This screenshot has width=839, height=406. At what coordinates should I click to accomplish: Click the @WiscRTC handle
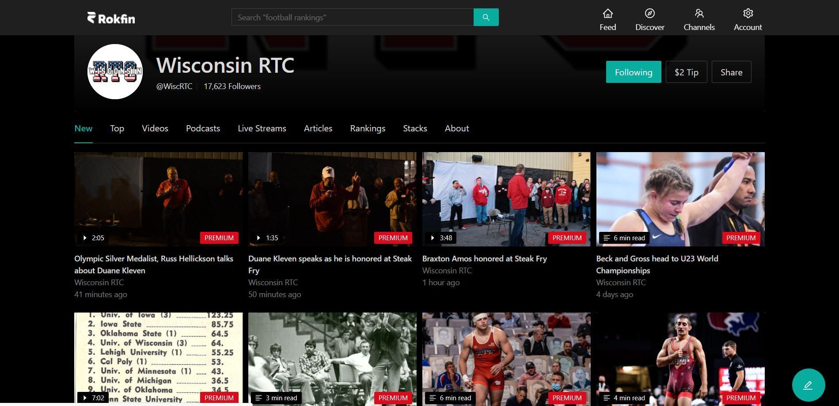point(174,86)
